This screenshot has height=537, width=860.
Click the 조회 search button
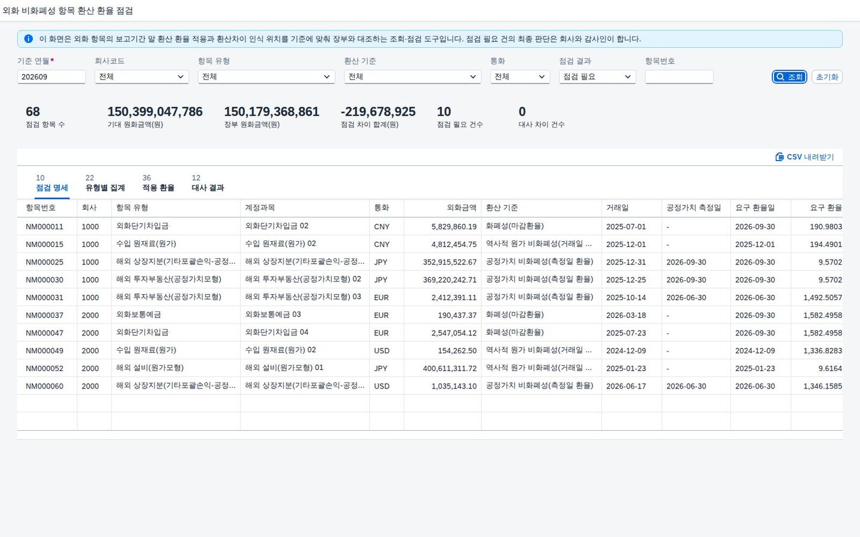(x=790, y=77)
